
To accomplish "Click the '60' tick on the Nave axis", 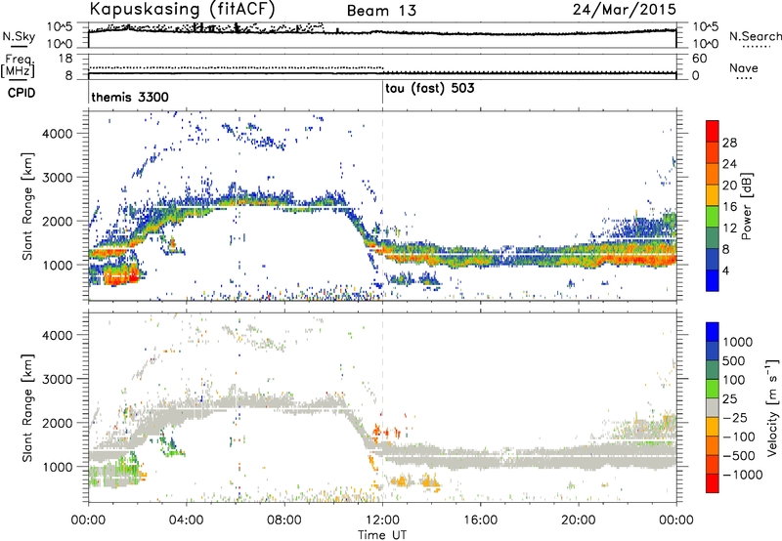I will (699, 59).
